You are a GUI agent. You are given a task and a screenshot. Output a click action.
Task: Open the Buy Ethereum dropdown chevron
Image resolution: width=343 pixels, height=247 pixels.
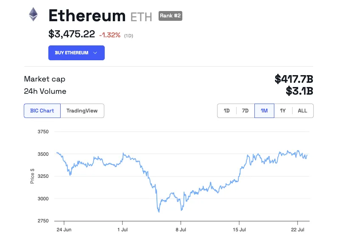95,53
